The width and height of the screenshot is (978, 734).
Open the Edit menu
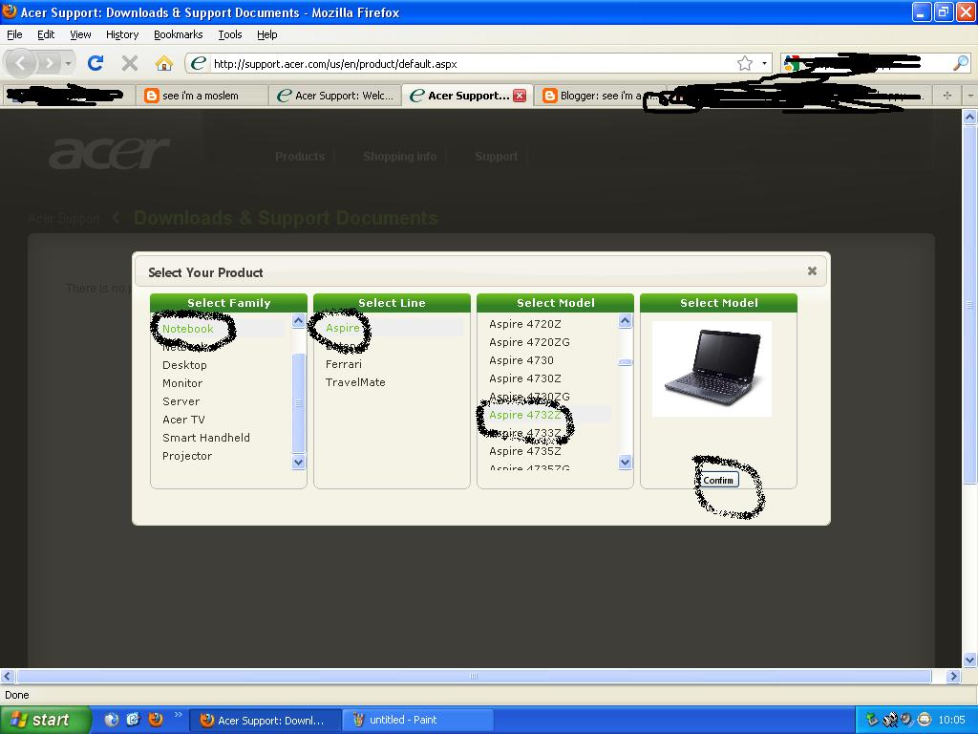[46, 35]
